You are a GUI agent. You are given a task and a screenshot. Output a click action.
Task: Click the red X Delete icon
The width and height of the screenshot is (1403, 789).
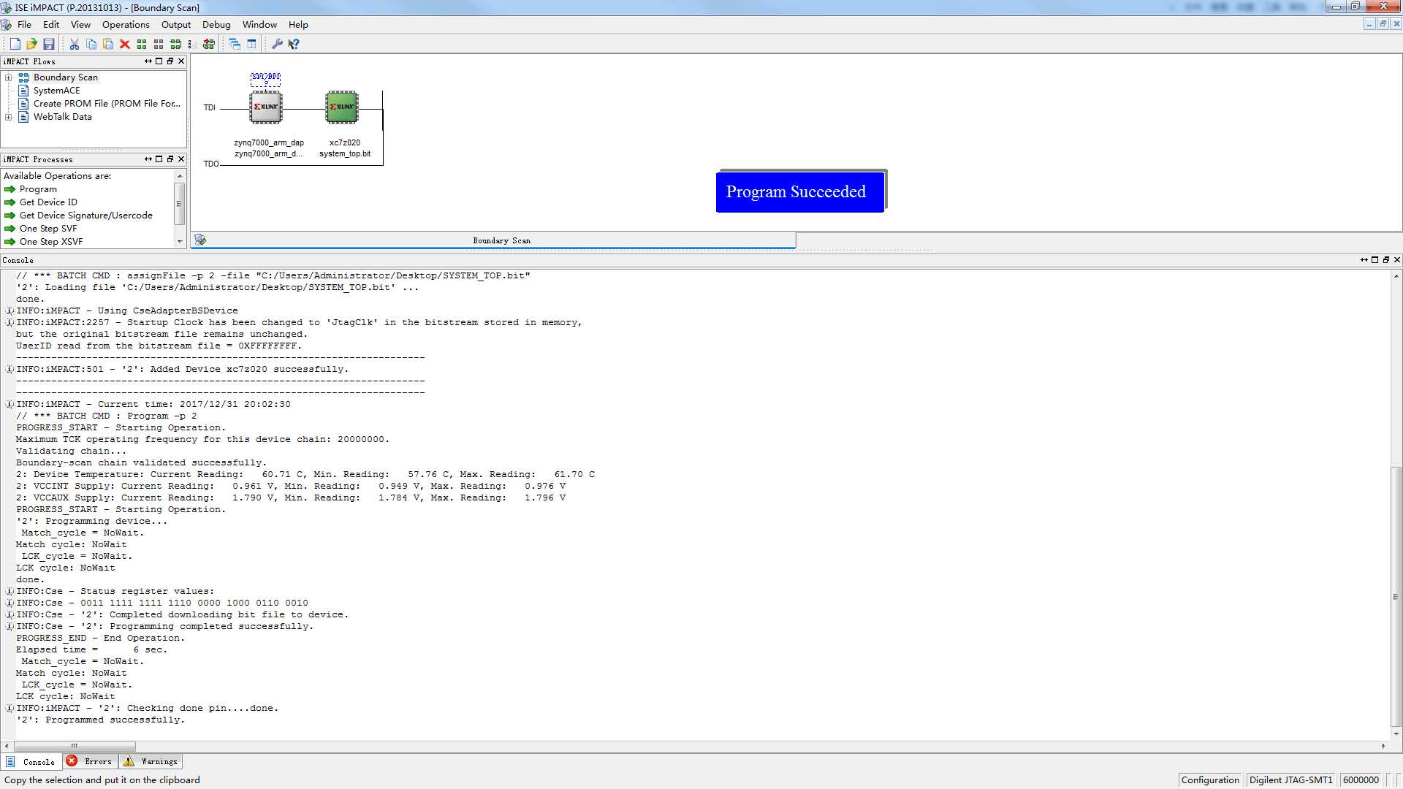click(124, 44)
